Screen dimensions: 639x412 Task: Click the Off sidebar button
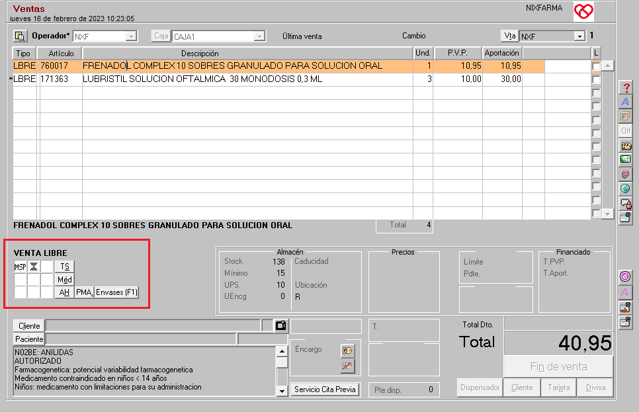(626, 131)
